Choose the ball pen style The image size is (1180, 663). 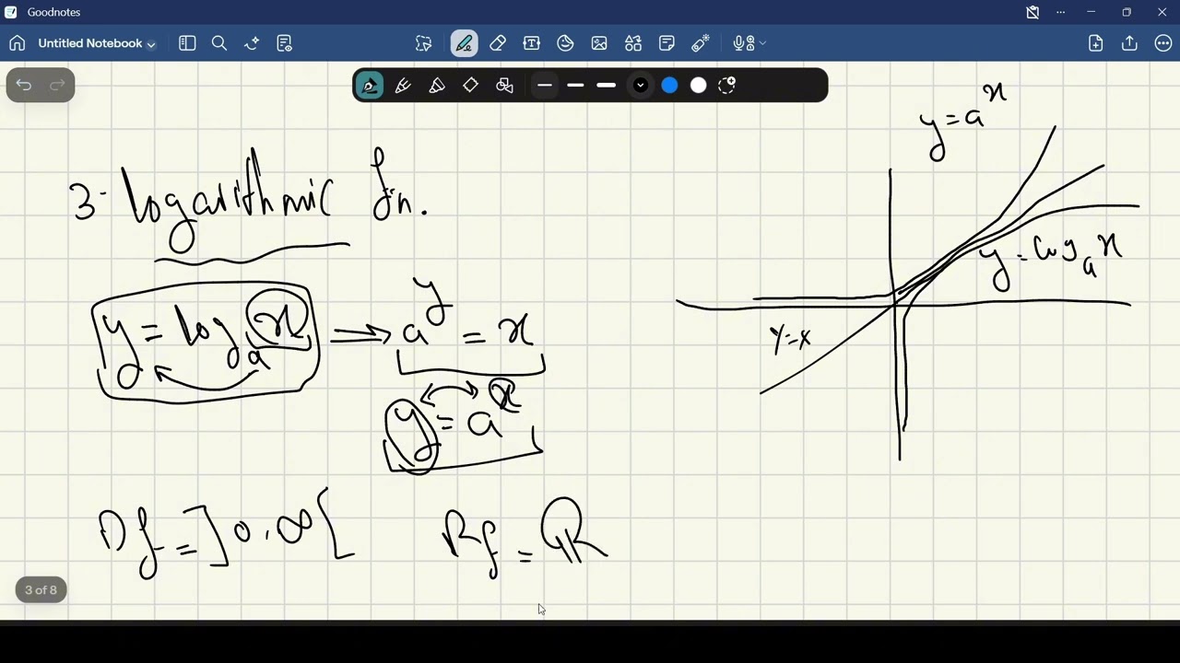pyautogui.click(x=403, y=86)
